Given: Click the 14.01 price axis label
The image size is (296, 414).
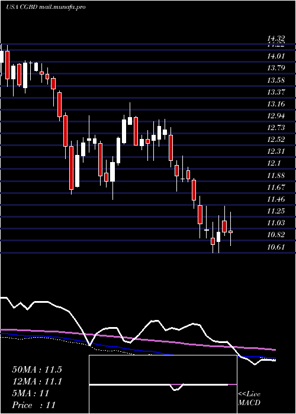Looking at the screenshot, I should (276, 56).
